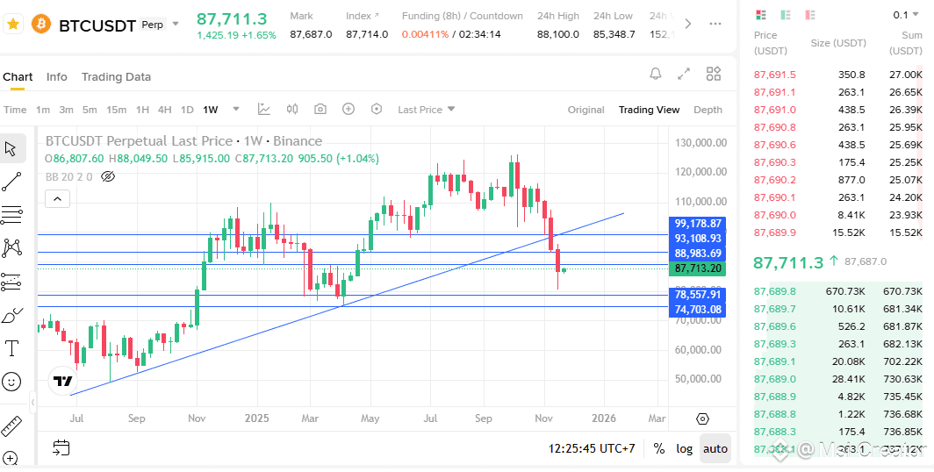Toggle log scale mode

click(x=685, y=448)
